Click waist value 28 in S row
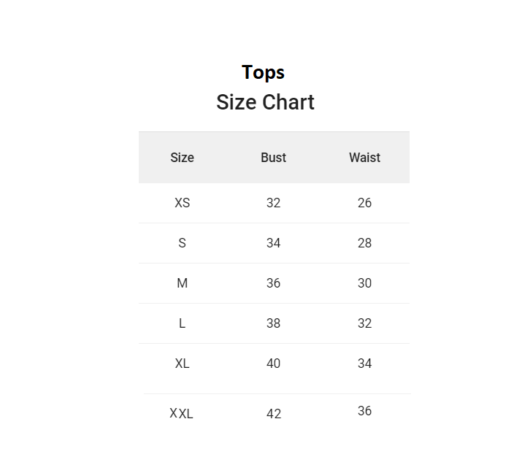The height and width of the screenshot is (473, 514). click(x=364, y=243)
